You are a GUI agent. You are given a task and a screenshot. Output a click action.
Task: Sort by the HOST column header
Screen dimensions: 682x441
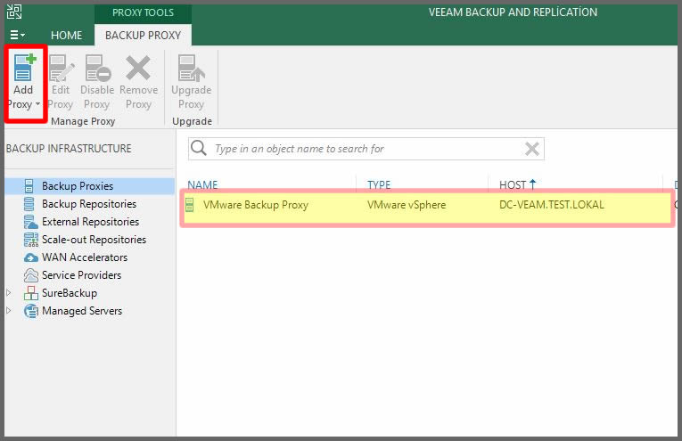[x=513, y=184]
